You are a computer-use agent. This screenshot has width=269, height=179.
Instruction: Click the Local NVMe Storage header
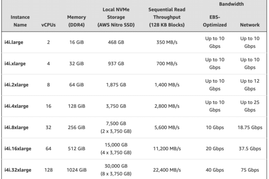coord(116,17)
